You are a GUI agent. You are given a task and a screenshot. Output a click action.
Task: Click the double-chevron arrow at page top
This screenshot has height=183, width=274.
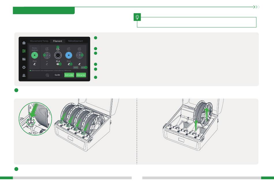click(256, 7)
